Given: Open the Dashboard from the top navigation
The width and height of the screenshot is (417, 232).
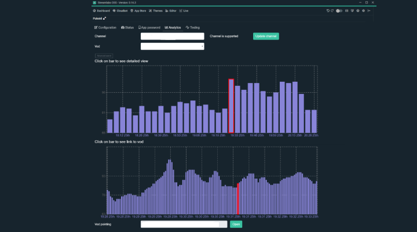Looking at the screenshot, I should (x=101, y=10).
